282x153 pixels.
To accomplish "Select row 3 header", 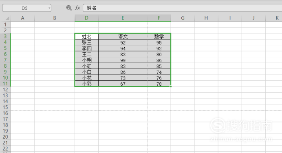I will 5,36.
